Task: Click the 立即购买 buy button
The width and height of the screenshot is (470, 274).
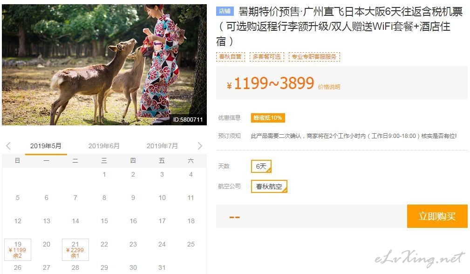Action: click(437, 216)
